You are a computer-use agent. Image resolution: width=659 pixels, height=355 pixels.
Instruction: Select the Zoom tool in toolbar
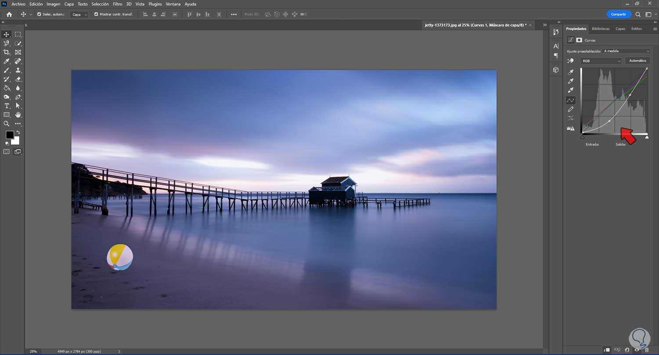pos(7,124)
